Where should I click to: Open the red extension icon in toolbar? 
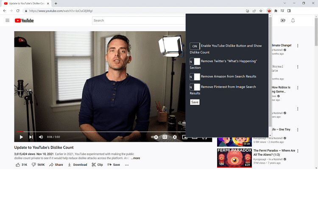click(x=269, y=11)
